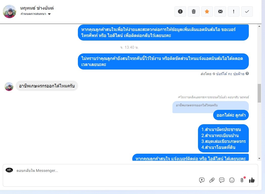Image resolution: width=265 pixels, height=194 pixels.
Task: Mark conversation as spam with exclamation circle icon
Action: [x=180, y=11]
